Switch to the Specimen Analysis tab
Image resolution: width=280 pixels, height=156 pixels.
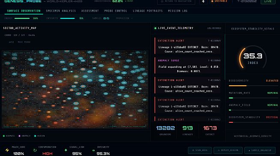pos(61,11)
